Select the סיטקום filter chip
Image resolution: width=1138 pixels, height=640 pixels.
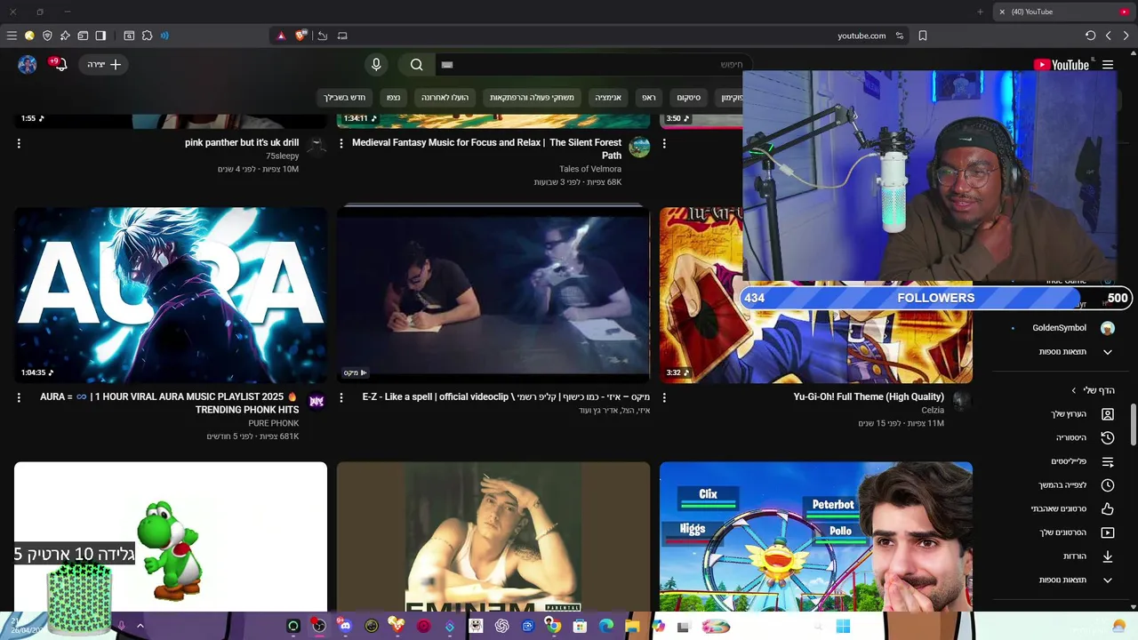[689, 98]
